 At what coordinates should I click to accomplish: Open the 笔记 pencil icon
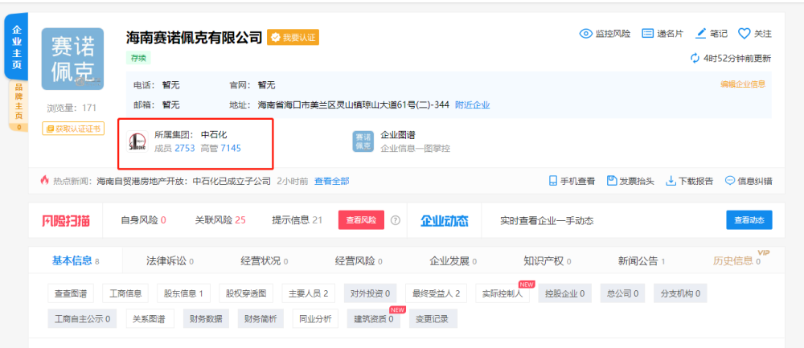tap(701, 33)
